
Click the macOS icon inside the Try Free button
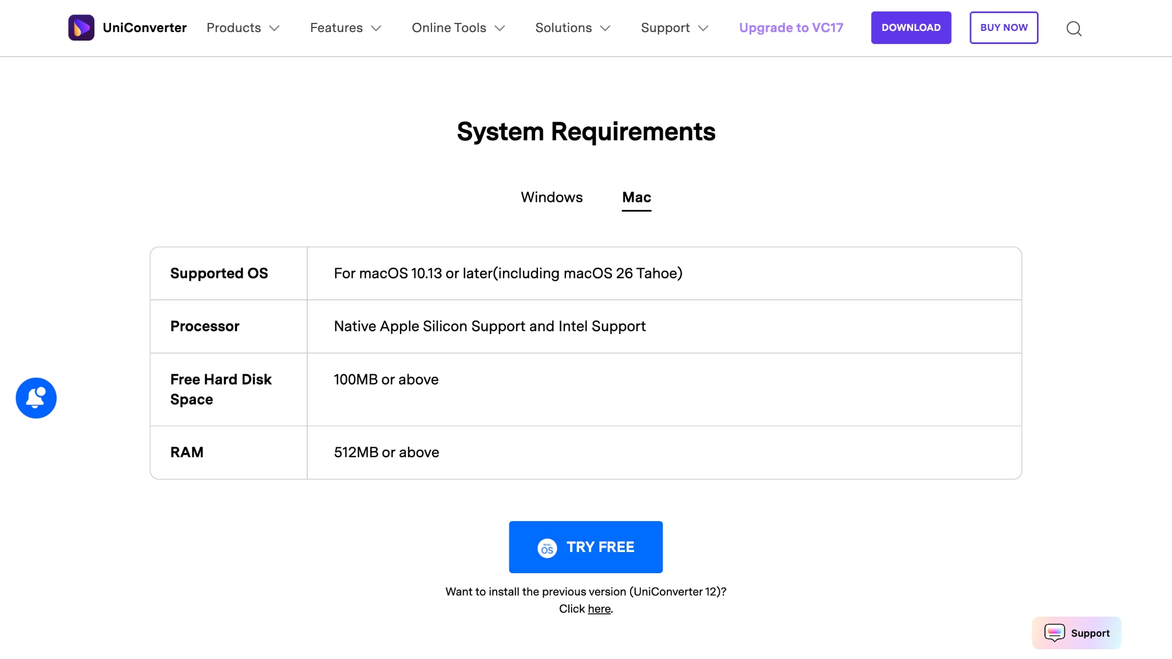[x=546, y=547]
